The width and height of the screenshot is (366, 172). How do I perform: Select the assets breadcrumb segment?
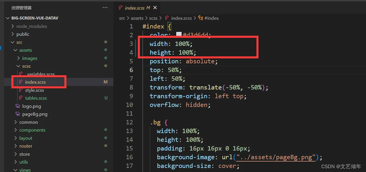pyautogui.click(x=137, y=18)
